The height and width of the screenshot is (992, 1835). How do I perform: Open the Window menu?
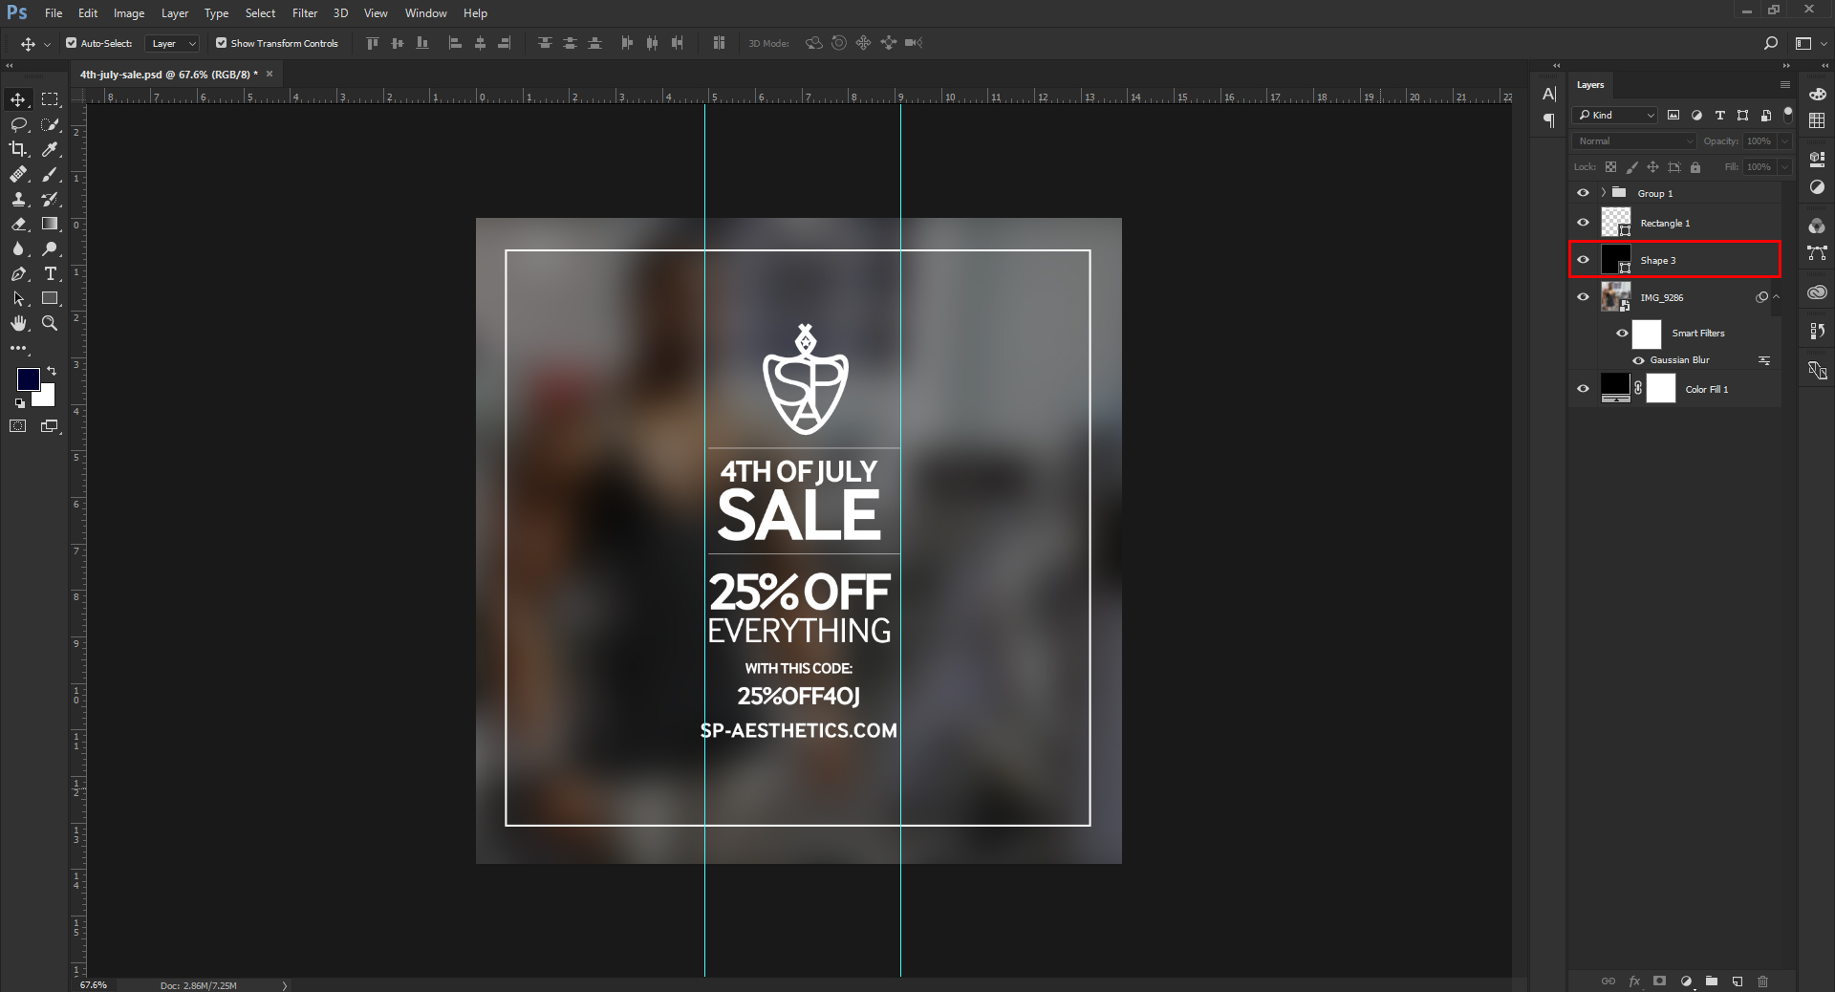425,13
